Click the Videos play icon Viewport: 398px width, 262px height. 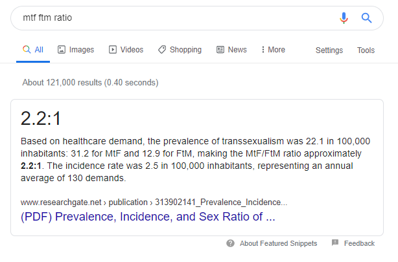click(113, 50)
